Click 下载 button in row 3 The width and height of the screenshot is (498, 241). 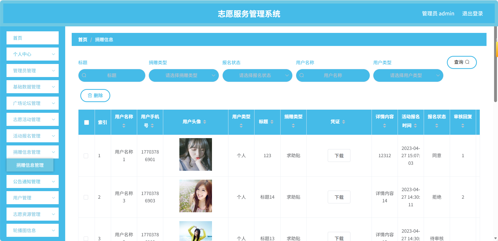(x=339, y=237)
